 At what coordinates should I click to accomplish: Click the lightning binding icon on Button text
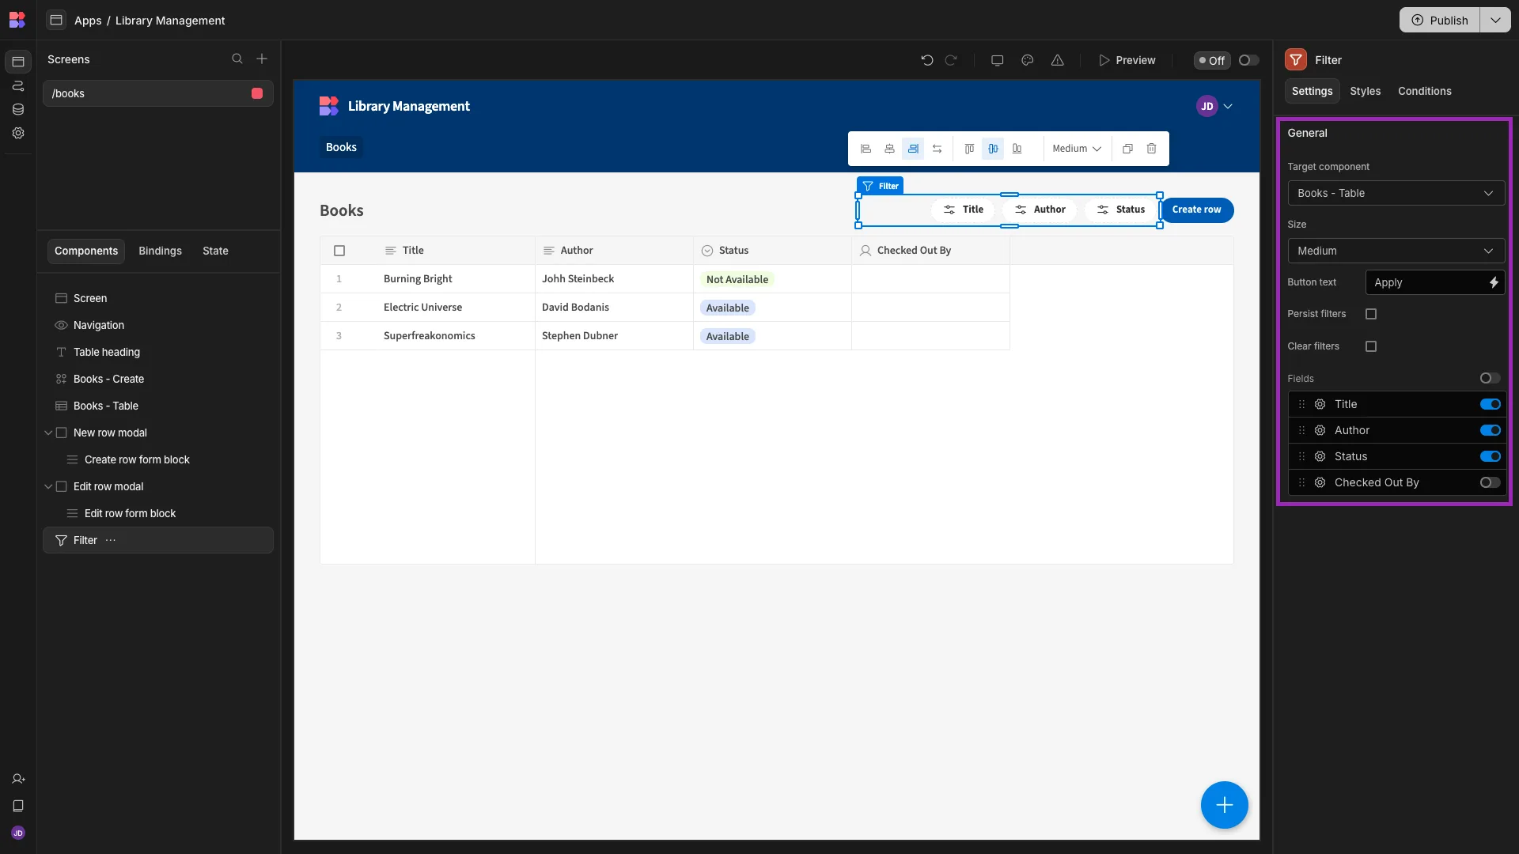click(1494, 282)
